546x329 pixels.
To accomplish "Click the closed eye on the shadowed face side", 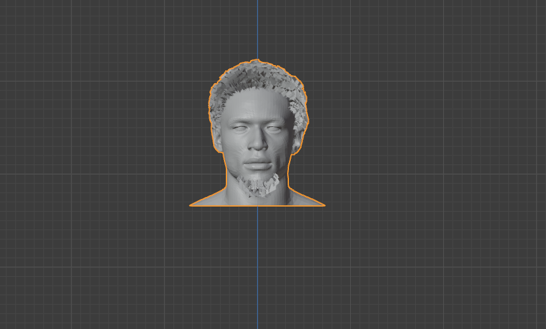I will [x=273, y=129].
